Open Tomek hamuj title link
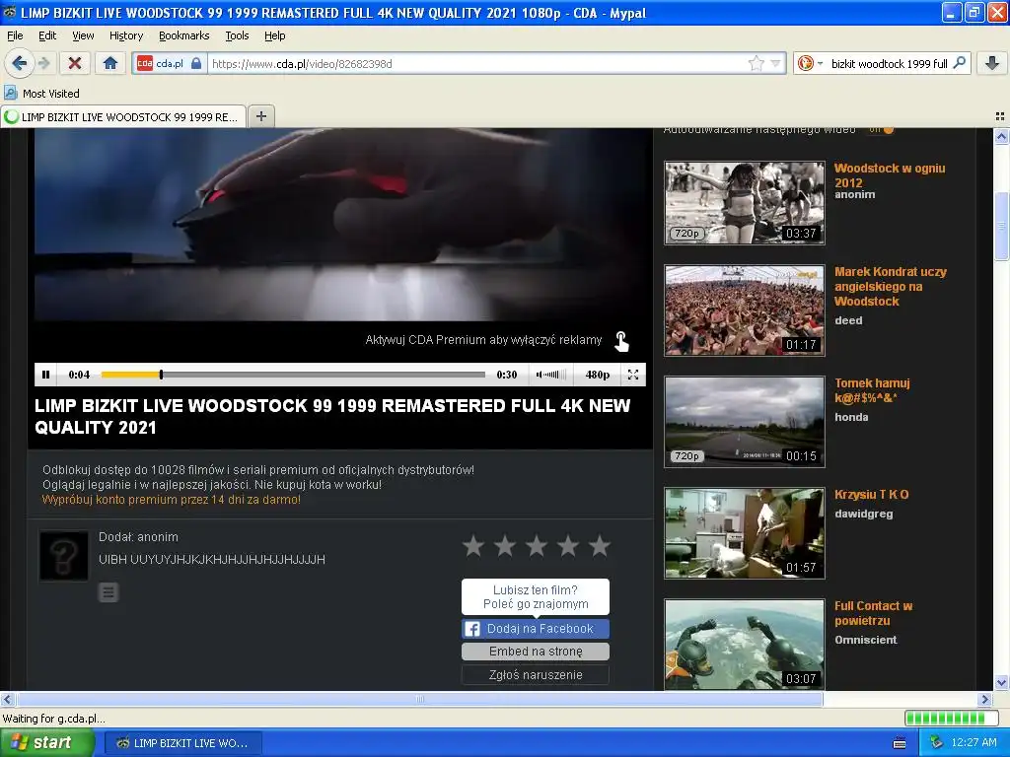Viewport: 1010px width, 757px height. point(872,390)
